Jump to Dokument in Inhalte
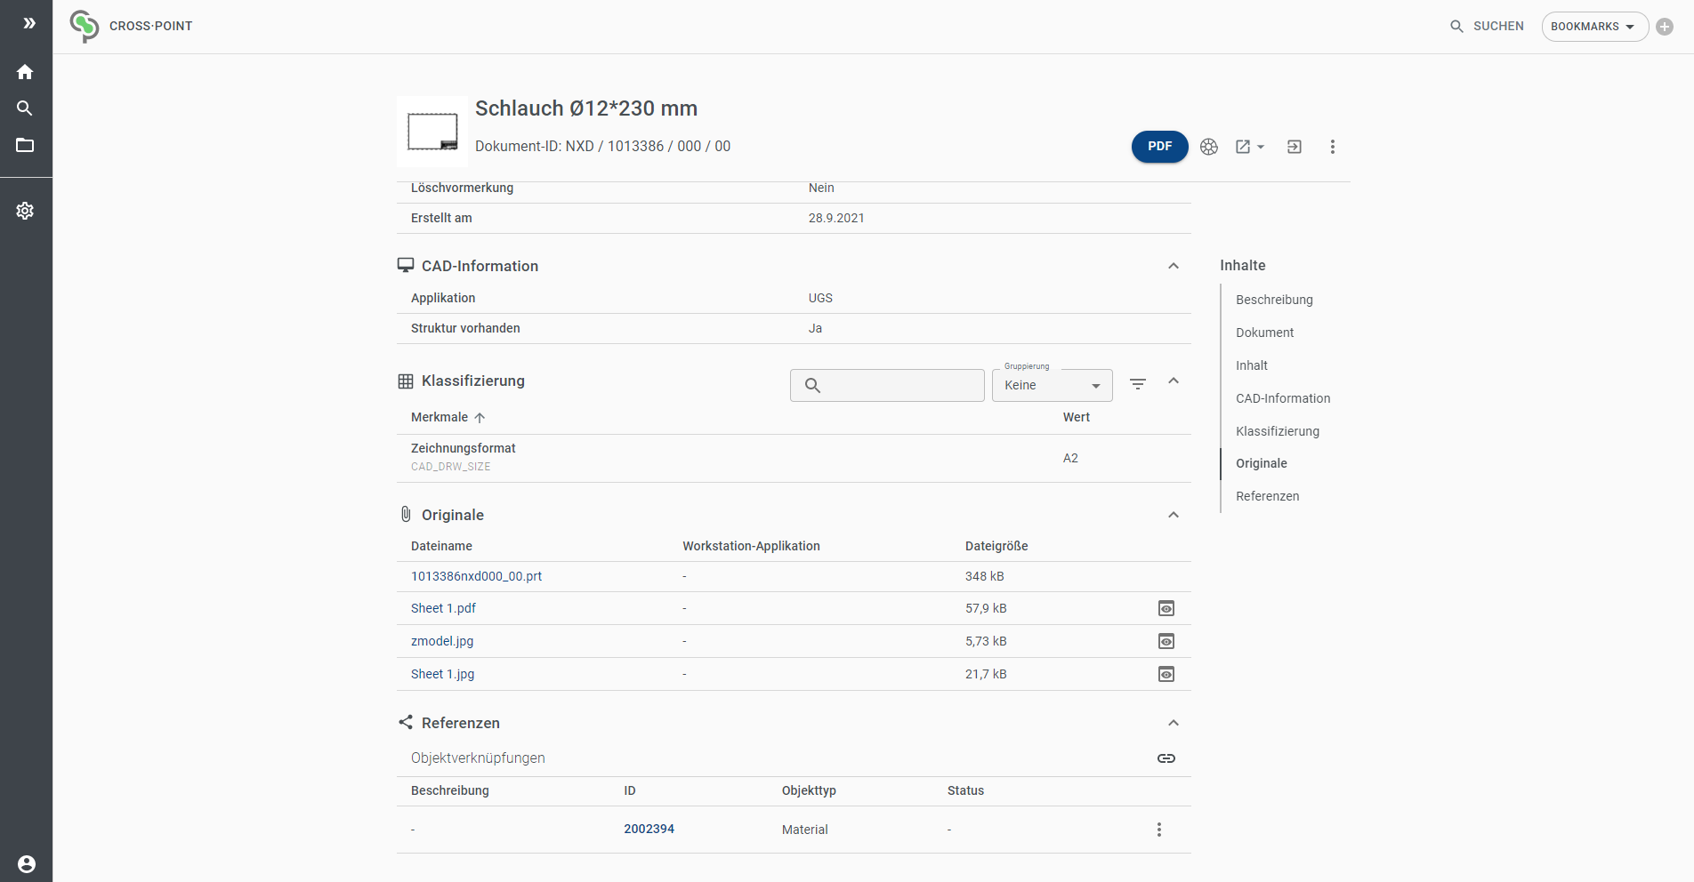 [1264, 333]
